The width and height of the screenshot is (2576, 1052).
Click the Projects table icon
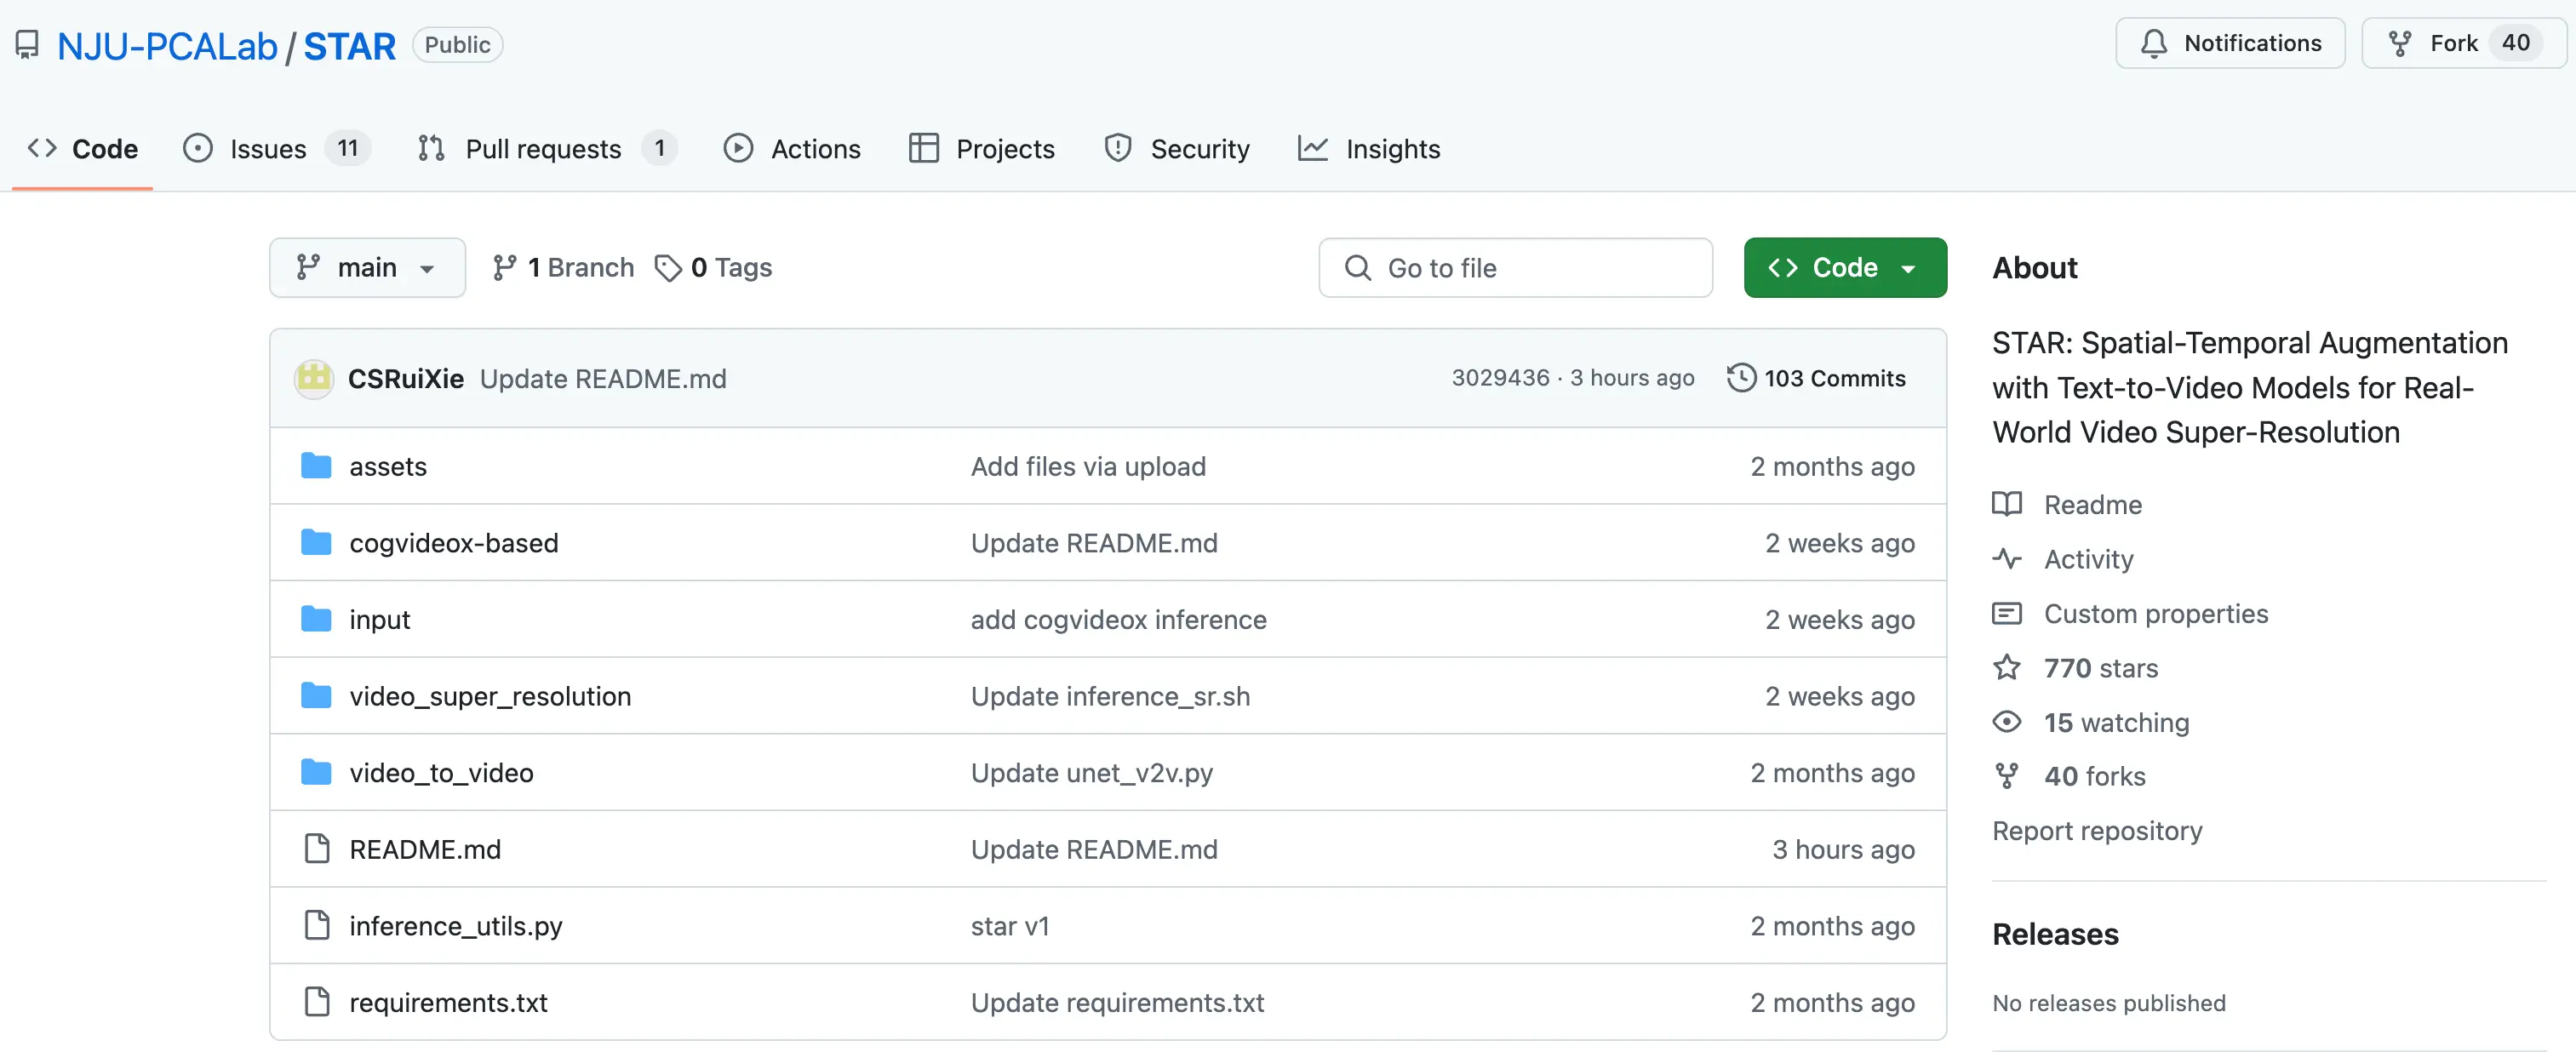click(923, 148)
